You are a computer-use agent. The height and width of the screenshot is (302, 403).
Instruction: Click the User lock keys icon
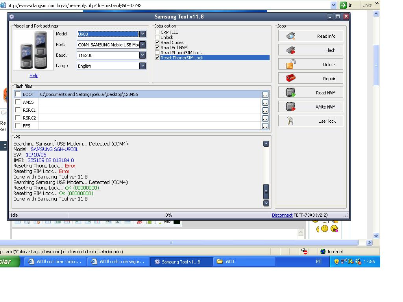pyautogui.click(x=290, y=121)
